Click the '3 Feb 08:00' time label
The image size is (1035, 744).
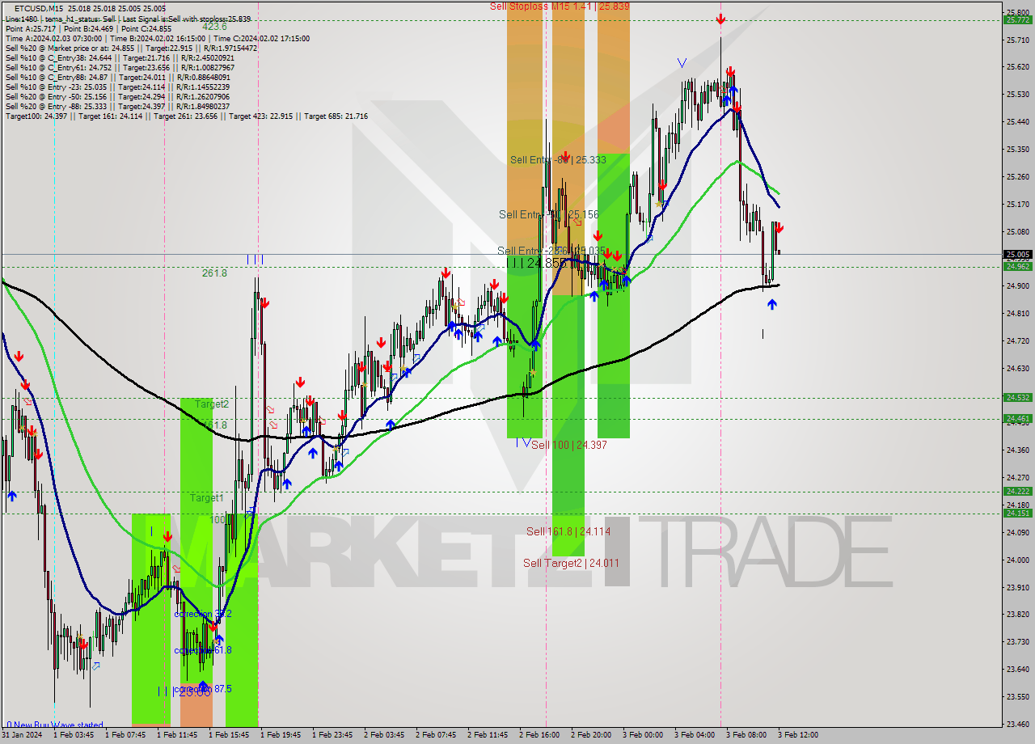(746, 735)
